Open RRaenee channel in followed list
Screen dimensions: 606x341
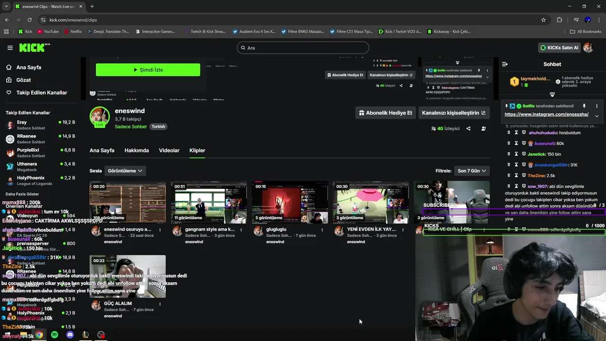pos(40,139)
